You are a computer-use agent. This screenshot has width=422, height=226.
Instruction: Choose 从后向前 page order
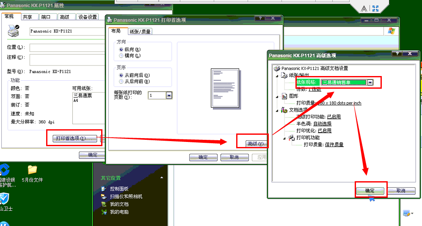coord(121,82)
